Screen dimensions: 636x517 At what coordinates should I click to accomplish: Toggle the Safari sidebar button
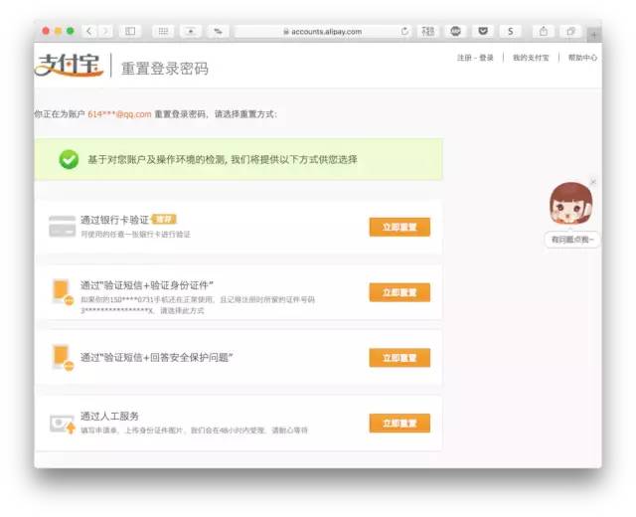(130, 31)
